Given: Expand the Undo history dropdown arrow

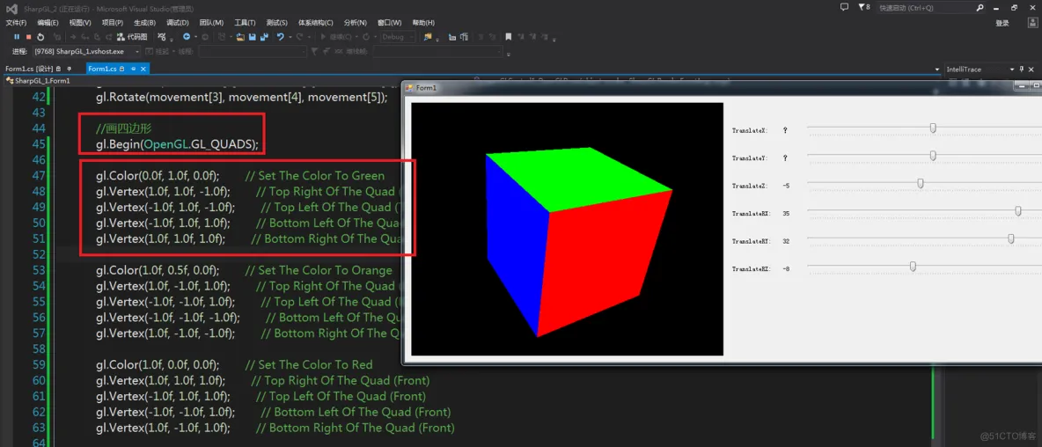Looking at the screenshot, I should click(x=290, y=37).
